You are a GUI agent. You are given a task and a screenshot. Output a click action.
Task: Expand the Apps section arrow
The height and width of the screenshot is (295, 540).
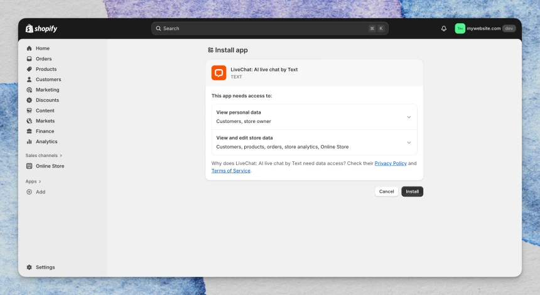(40, 181)
